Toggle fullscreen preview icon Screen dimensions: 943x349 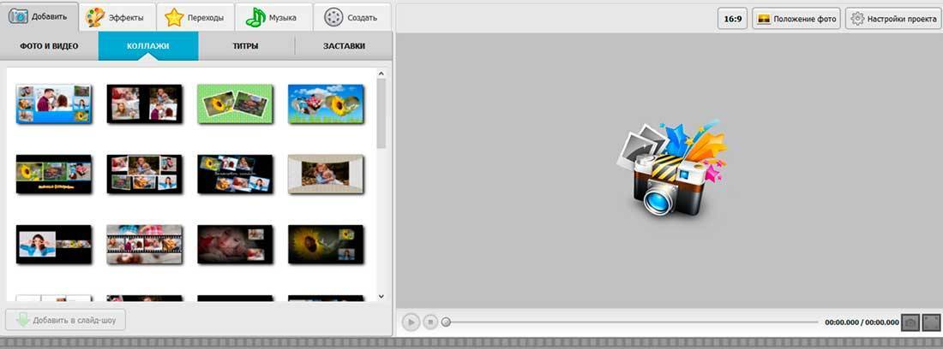click(932, 322)
